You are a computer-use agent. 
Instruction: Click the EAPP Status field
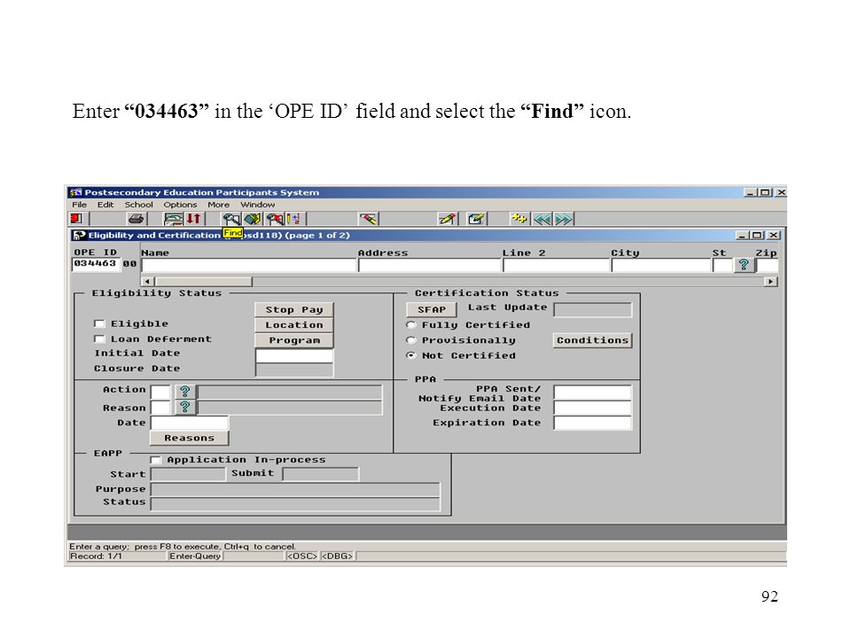point(295,503)
